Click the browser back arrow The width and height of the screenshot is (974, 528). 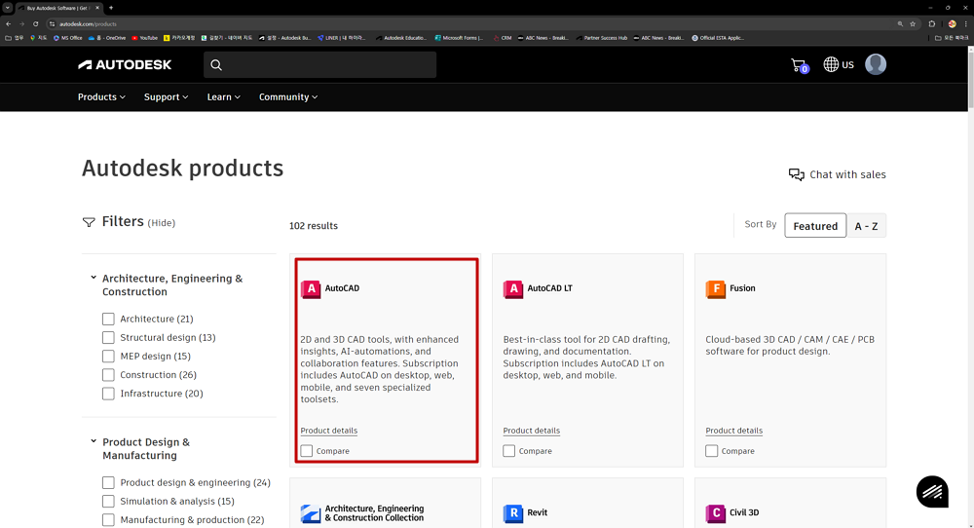[x=9, y=24]
